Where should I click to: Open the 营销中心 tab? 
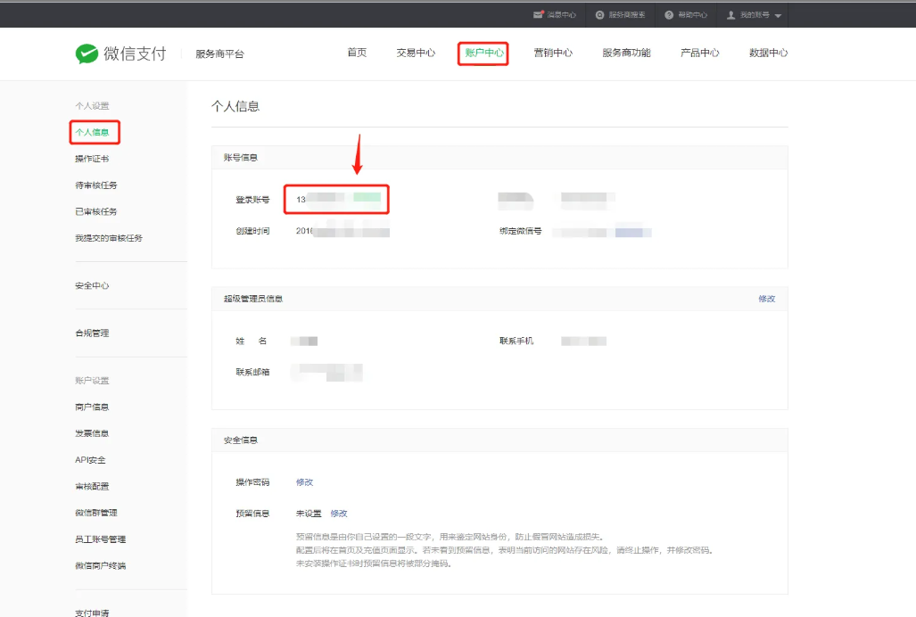click(553, 53)
